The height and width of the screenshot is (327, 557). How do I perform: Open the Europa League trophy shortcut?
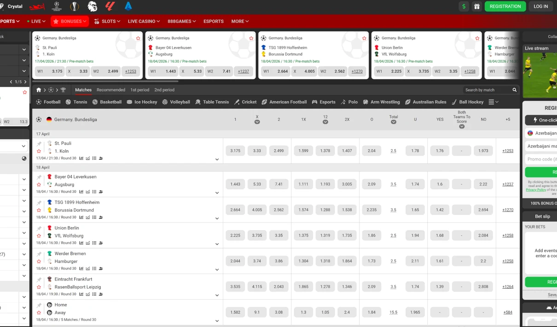coord(75,6)
